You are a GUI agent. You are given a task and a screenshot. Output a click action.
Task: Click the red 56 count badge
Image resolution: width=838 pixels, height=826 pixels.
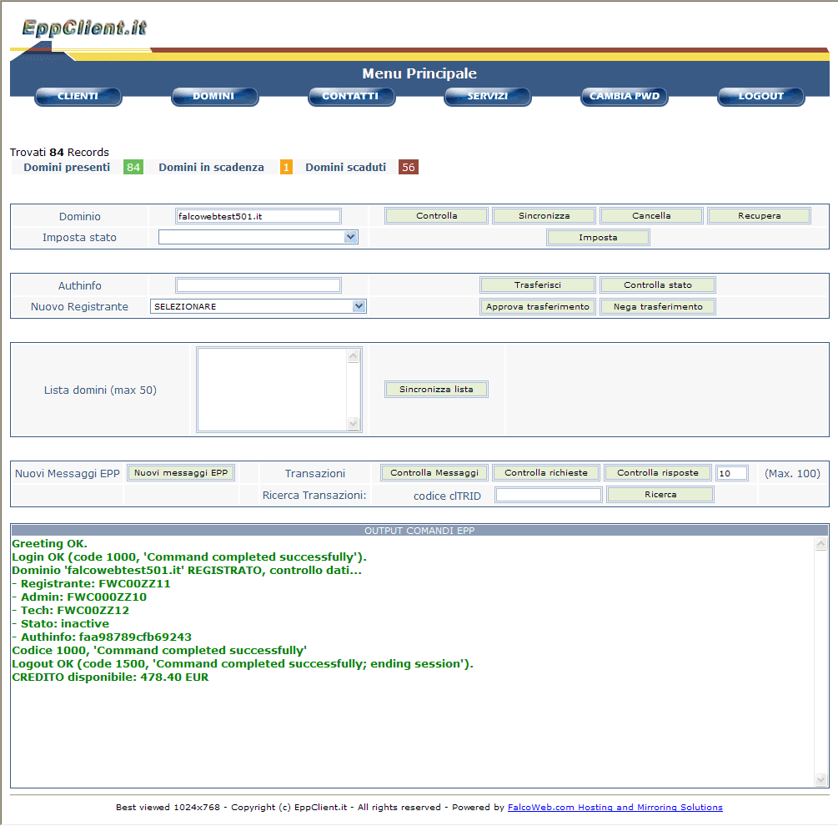pyautogui.click(x=409, y=168)
